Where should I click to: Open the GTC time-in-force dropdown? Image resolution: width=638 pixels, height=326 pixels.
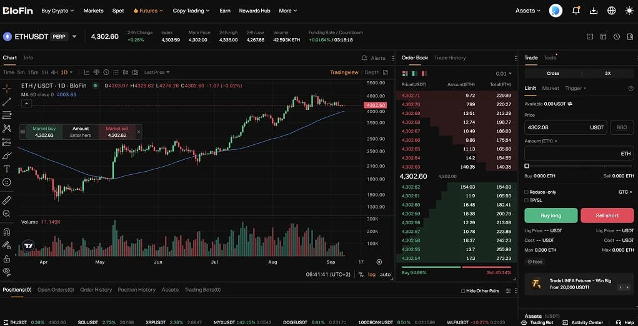point(625,192)
